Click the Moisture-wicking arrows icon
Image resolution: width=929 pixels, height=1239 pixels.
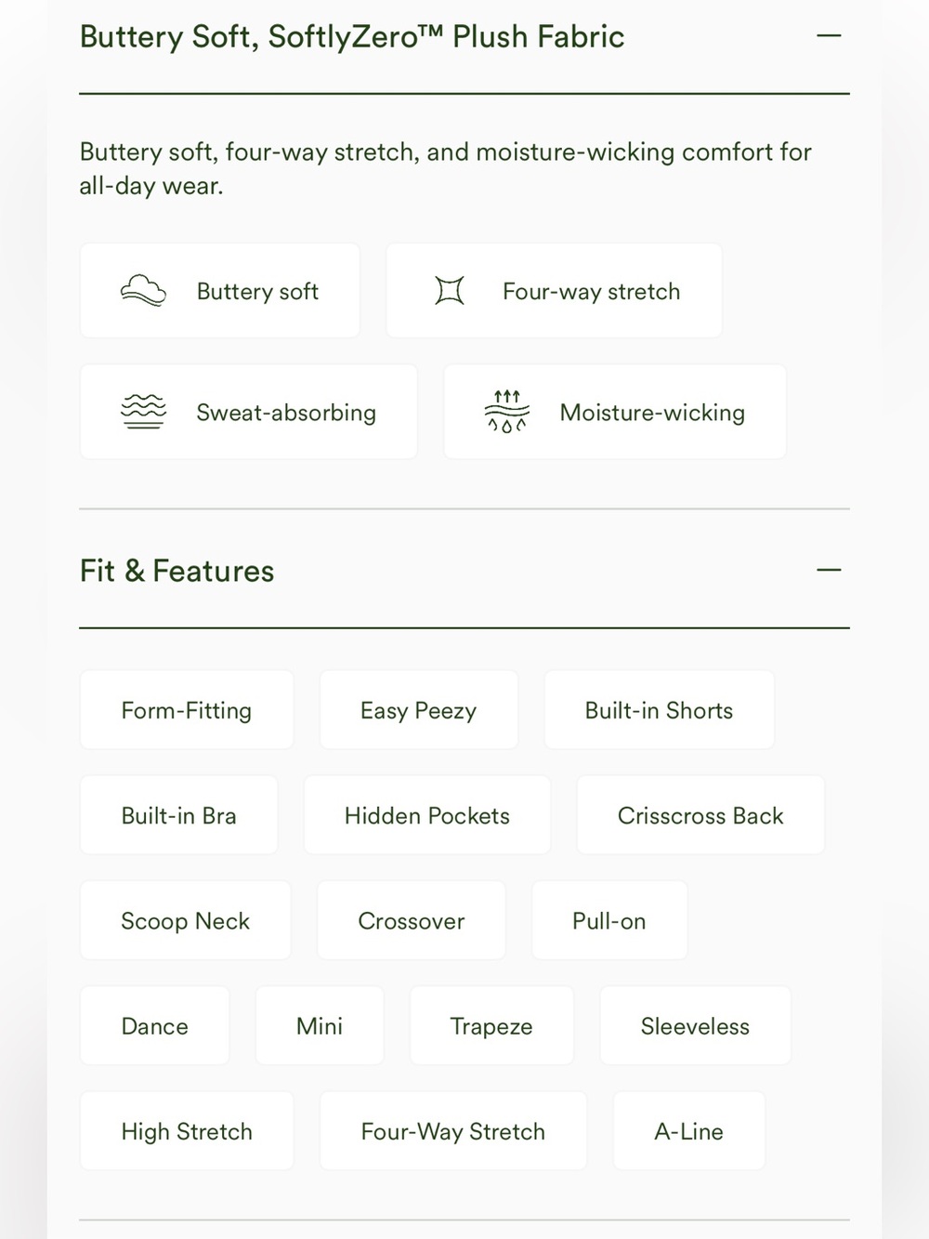(x=507, y=412)
